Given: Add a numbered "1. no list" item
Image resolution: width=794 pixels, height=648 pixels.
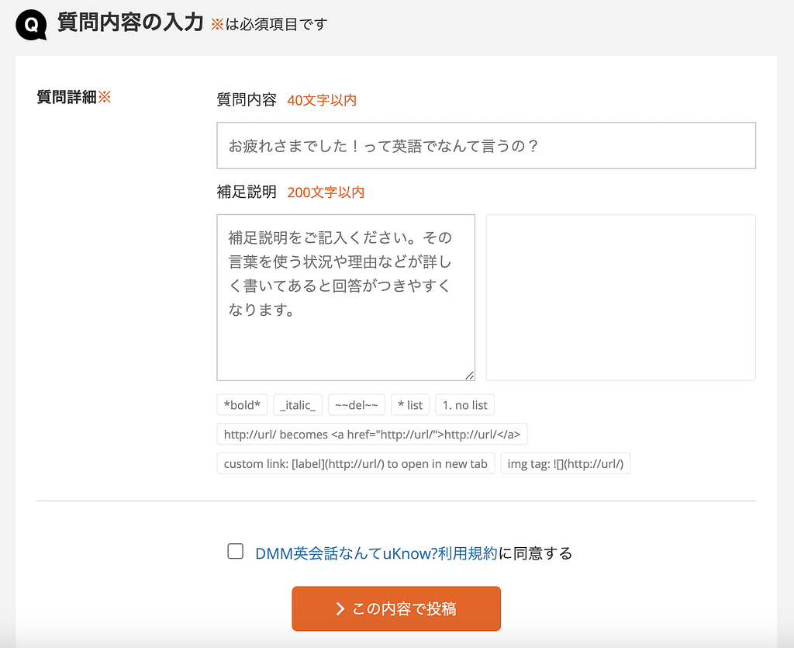Looking at the screenshot, I should [464, 405].
